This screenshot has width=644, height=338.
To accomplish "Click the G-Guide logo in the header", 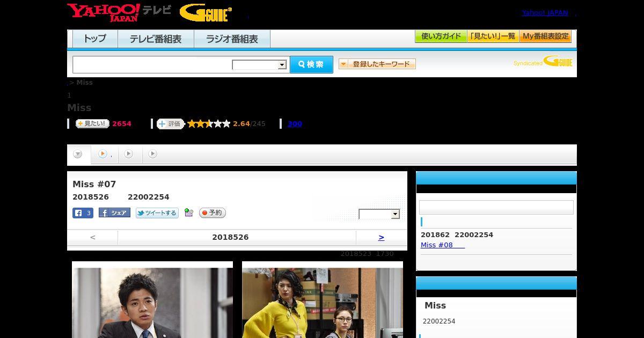I will (x=206, y=13).
